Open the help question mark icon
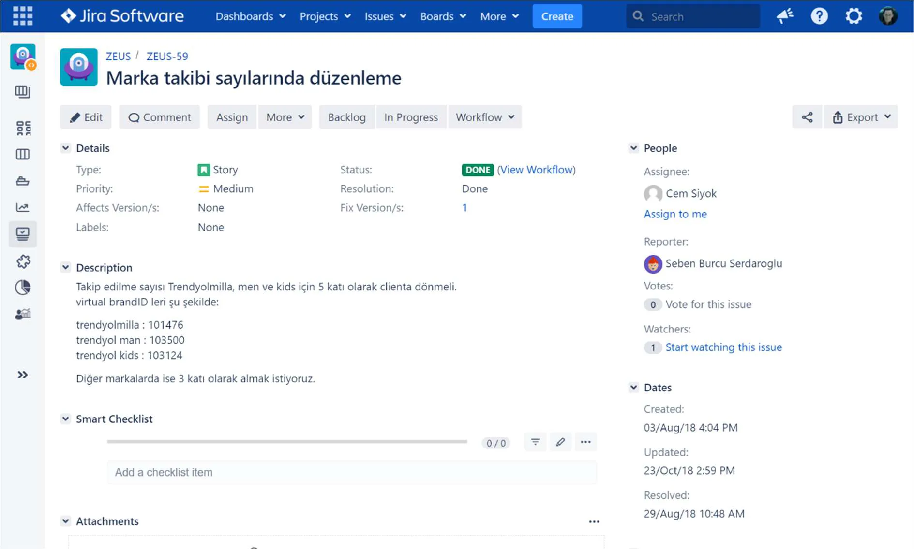Viewport: 914px width, 549px height. point(819,16)
